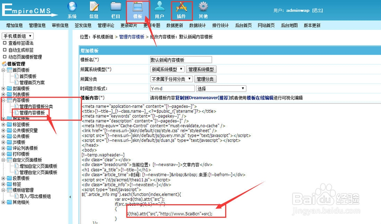Open the 后台首页 menu item
Image resolution: width=381 pixels, height=224 pixels.
tap(243, 25)
